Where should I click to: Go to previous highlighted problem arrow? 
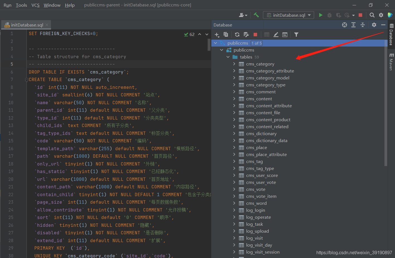[x=200, y=34]
